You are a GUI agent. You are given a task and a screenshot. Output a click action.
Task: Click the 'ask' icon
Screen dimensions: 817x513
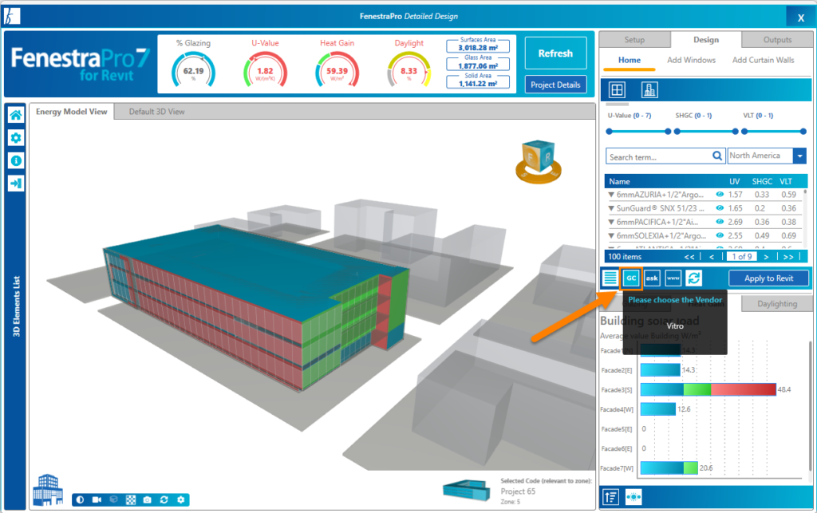tap(652, 278)
